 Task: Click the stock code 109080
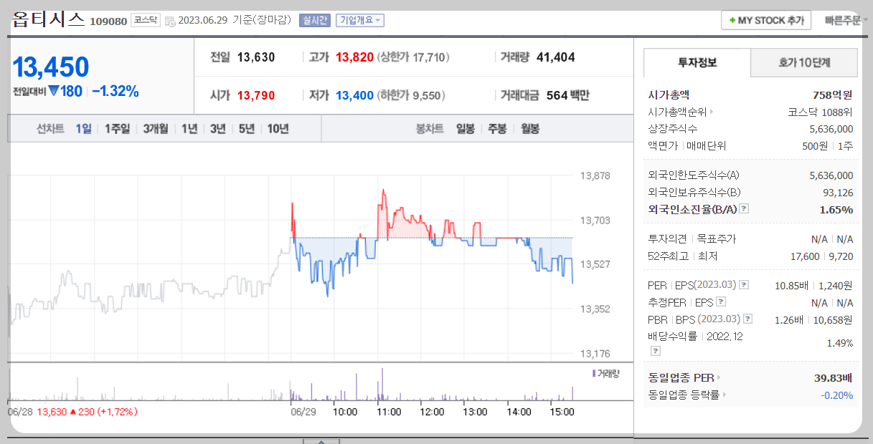(108, 21)
